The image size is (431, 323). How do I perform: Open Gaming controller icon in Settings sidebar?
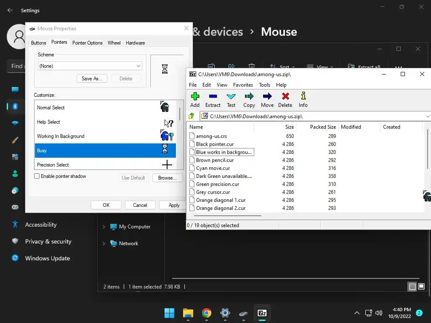click(x=15, y=207)
